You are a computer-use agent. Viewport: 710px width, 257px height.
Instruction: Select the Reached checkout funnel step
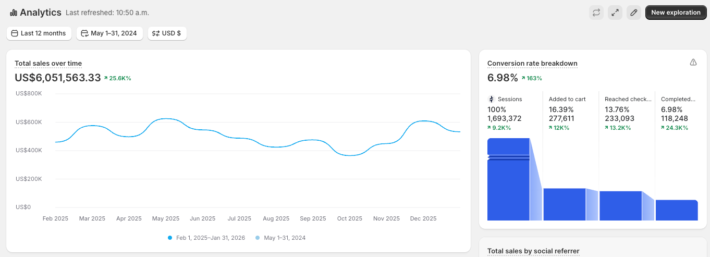(x=628, y=99)
